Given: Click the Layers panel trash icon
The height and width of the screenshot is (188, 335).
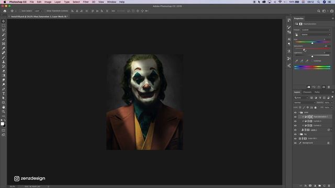Looking at the screenshot, I should pyautogui.click(x=329, y=186).
